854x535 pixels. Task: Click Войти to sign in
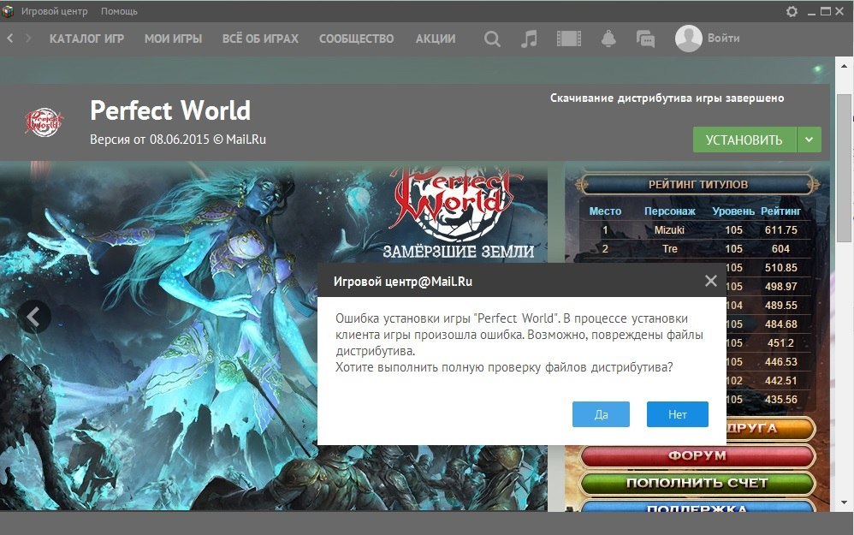[x=723, y=38]
